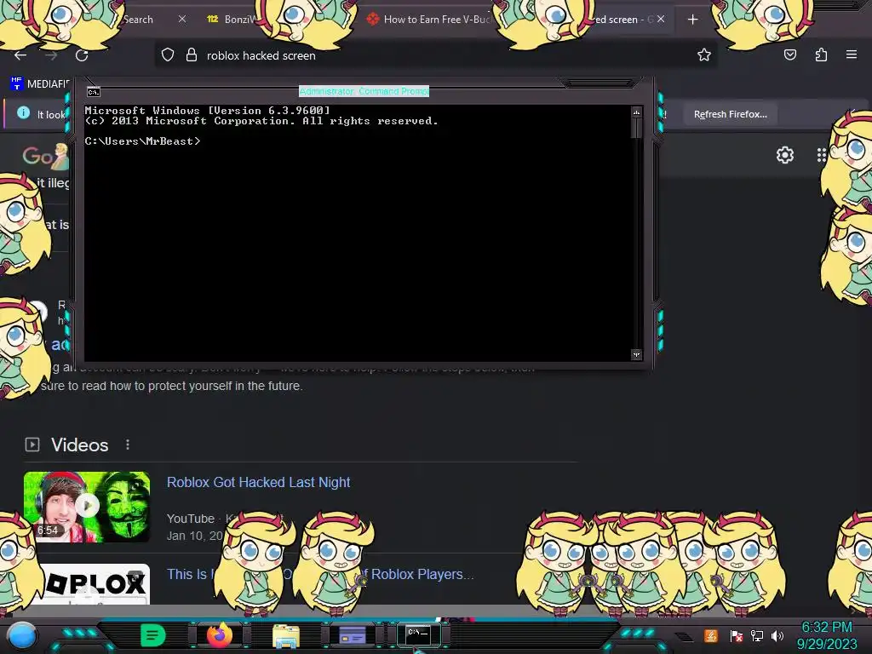Click the site padlock icon
Screen dimensions: 872x654
(192, 55)
